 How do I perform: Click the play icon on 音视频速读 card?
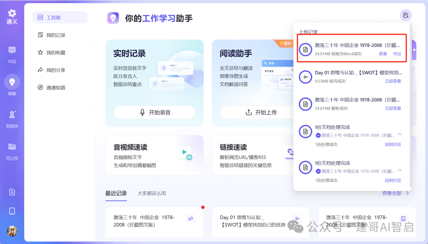[x=185, y=151]
